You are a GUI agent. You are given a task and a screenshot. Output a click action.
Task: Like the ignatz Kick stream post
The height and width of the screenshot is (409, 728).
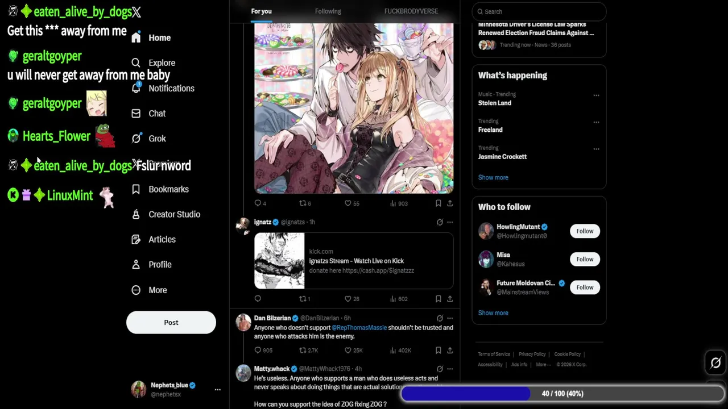pos(348,299)
